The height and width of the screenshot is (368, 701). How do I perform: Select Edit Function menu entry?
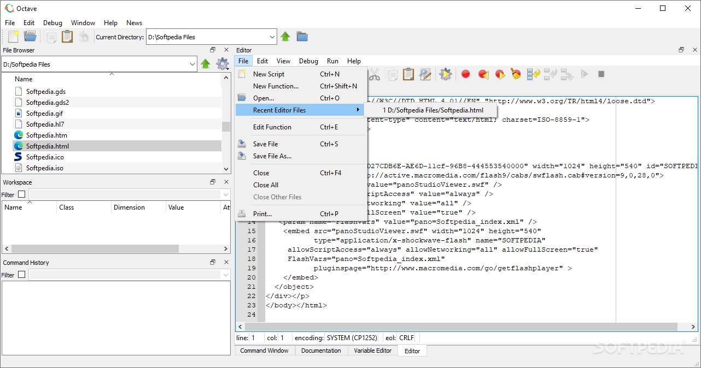[x=301, y=127]
